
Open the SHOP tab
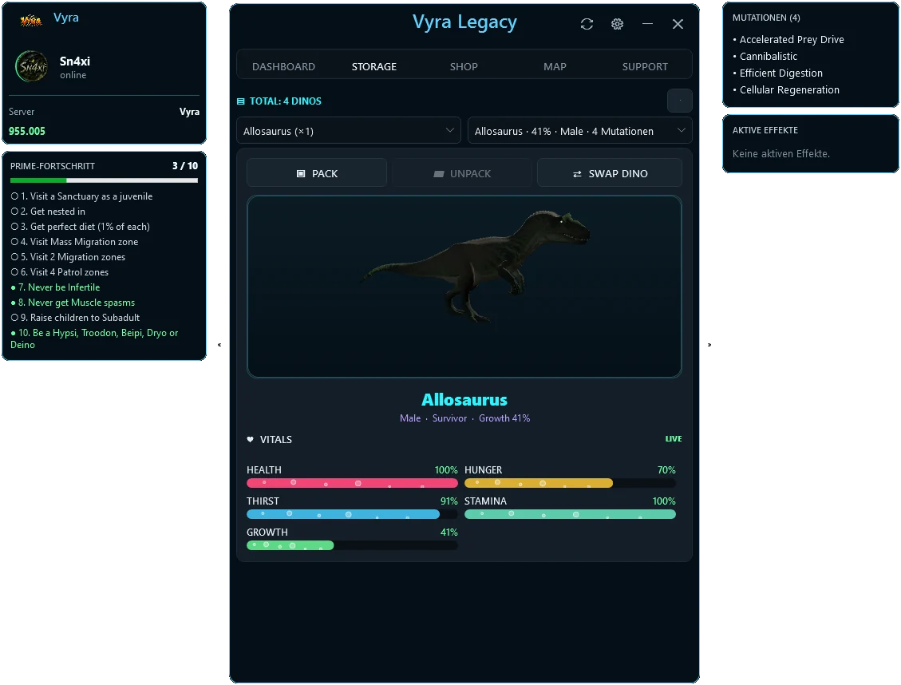(x=464, y=66)
